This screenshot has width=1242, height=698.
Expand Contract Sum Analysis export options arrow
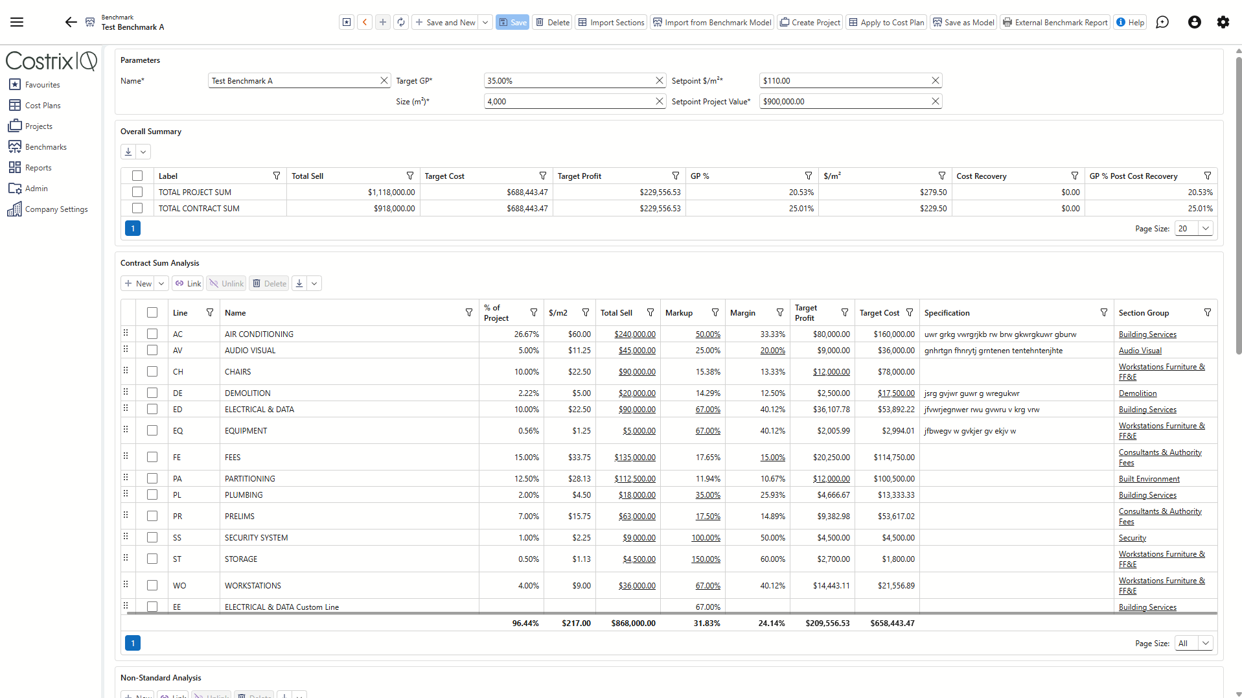coord(314,283)
